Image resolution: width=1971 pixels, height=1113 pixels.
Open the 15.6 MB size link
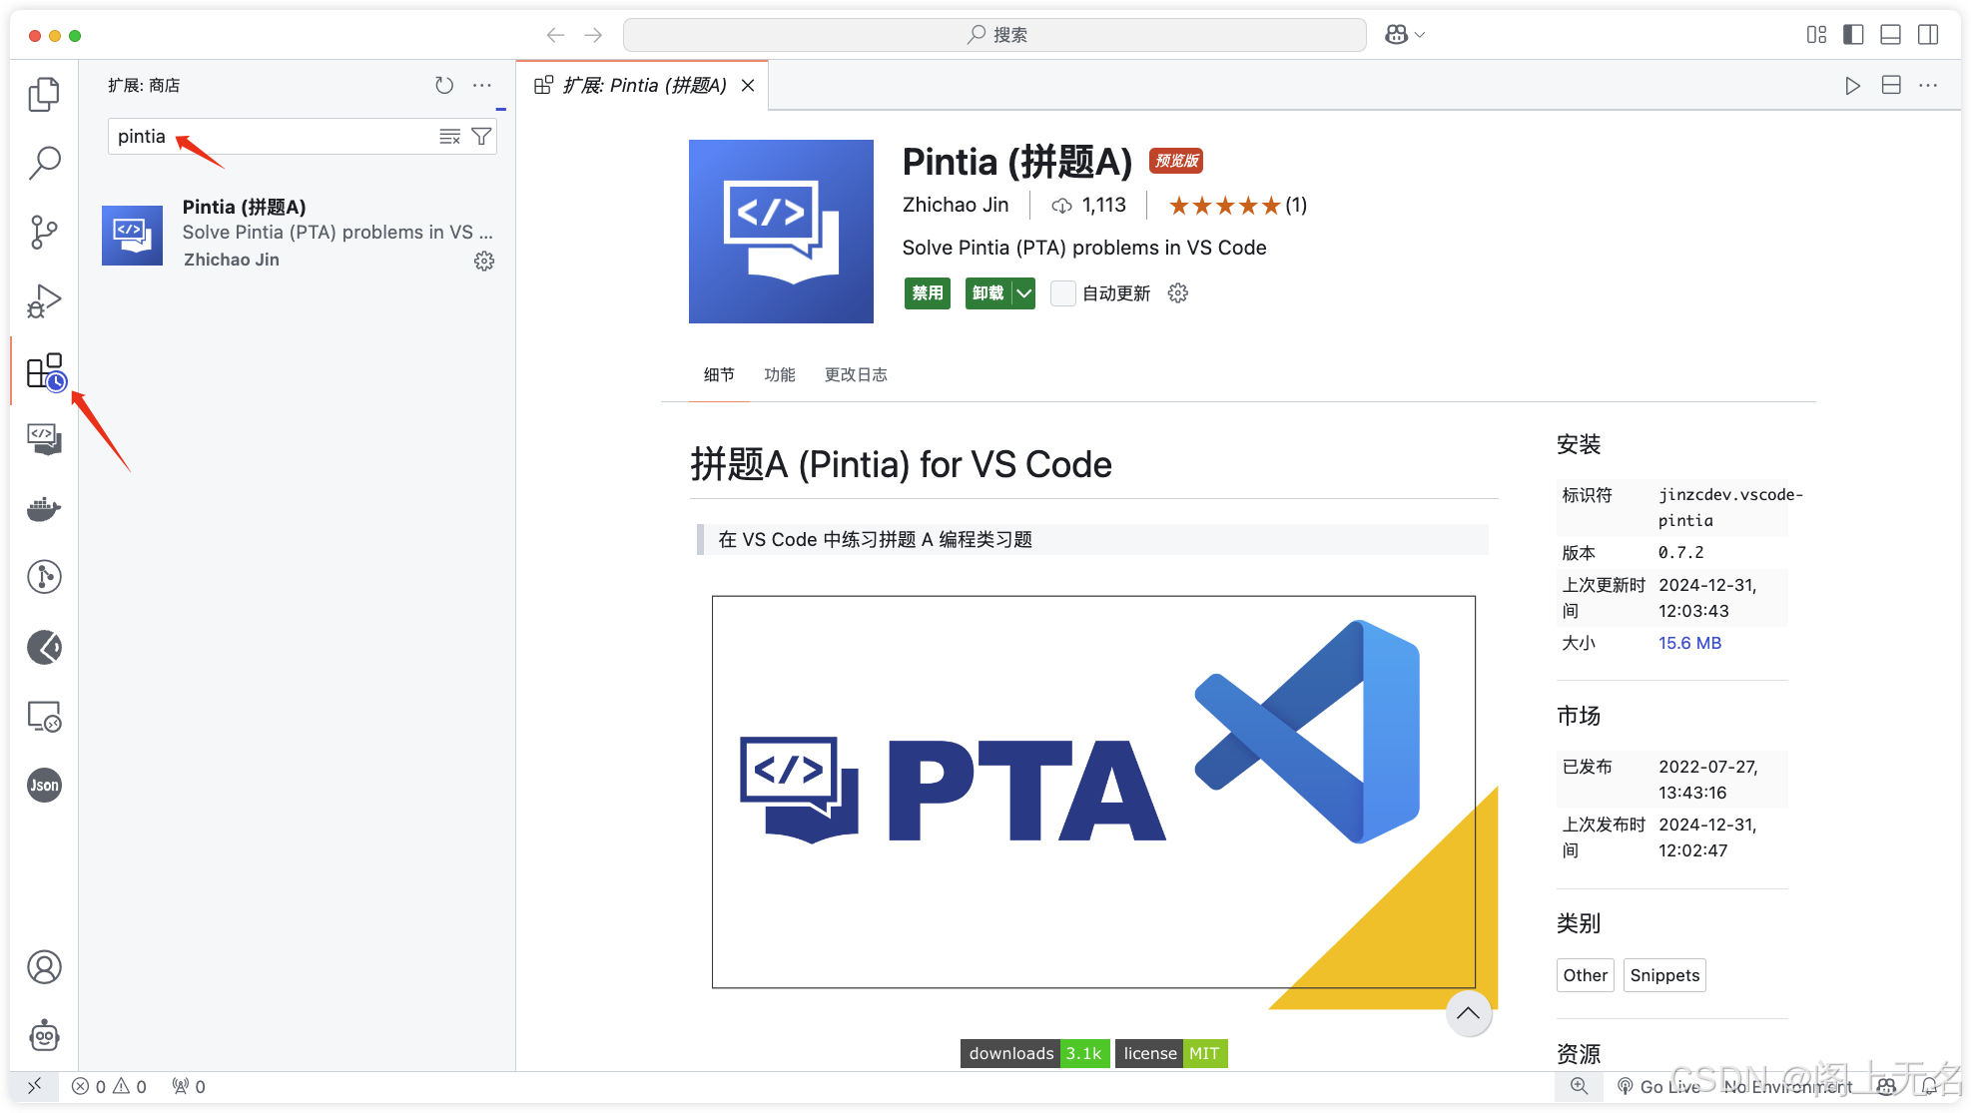[1689, 643]
